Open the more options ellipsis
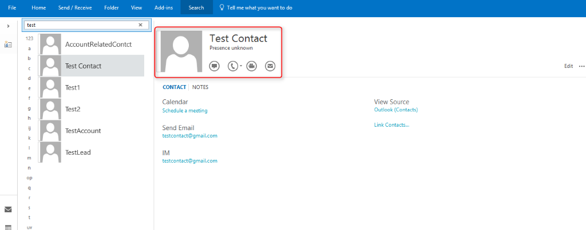Viewport: 586px width, 230px height. click(x=581, y=66)
